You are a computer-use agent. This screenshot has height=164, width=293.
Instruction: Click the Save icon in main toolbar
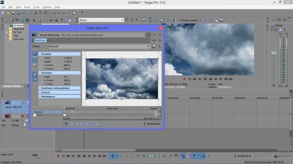(13, 13)
